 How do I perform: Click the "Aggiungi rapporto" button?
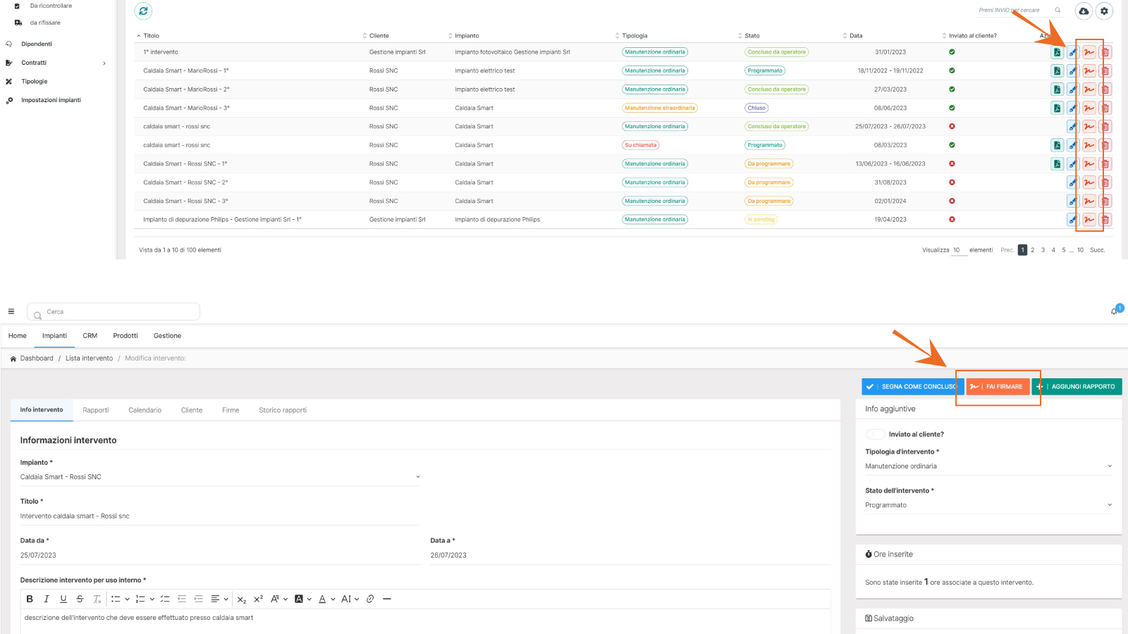[1077, 387]
